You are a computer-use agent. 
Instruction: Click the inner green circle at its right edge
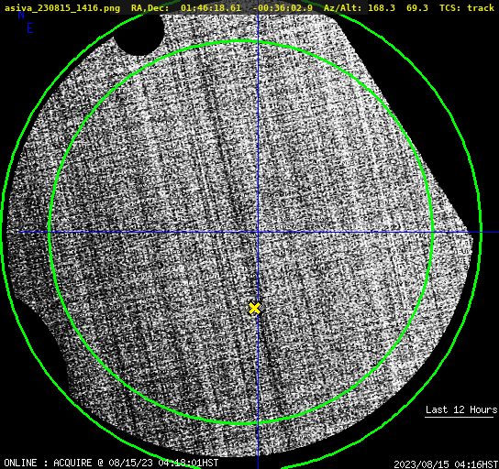[432, 233]
